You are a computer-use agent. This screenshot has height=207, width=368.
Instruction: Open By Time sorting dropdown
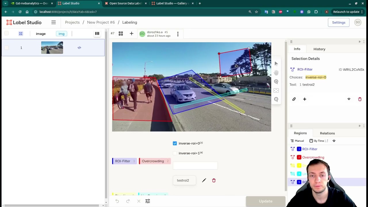coord(317,141)
